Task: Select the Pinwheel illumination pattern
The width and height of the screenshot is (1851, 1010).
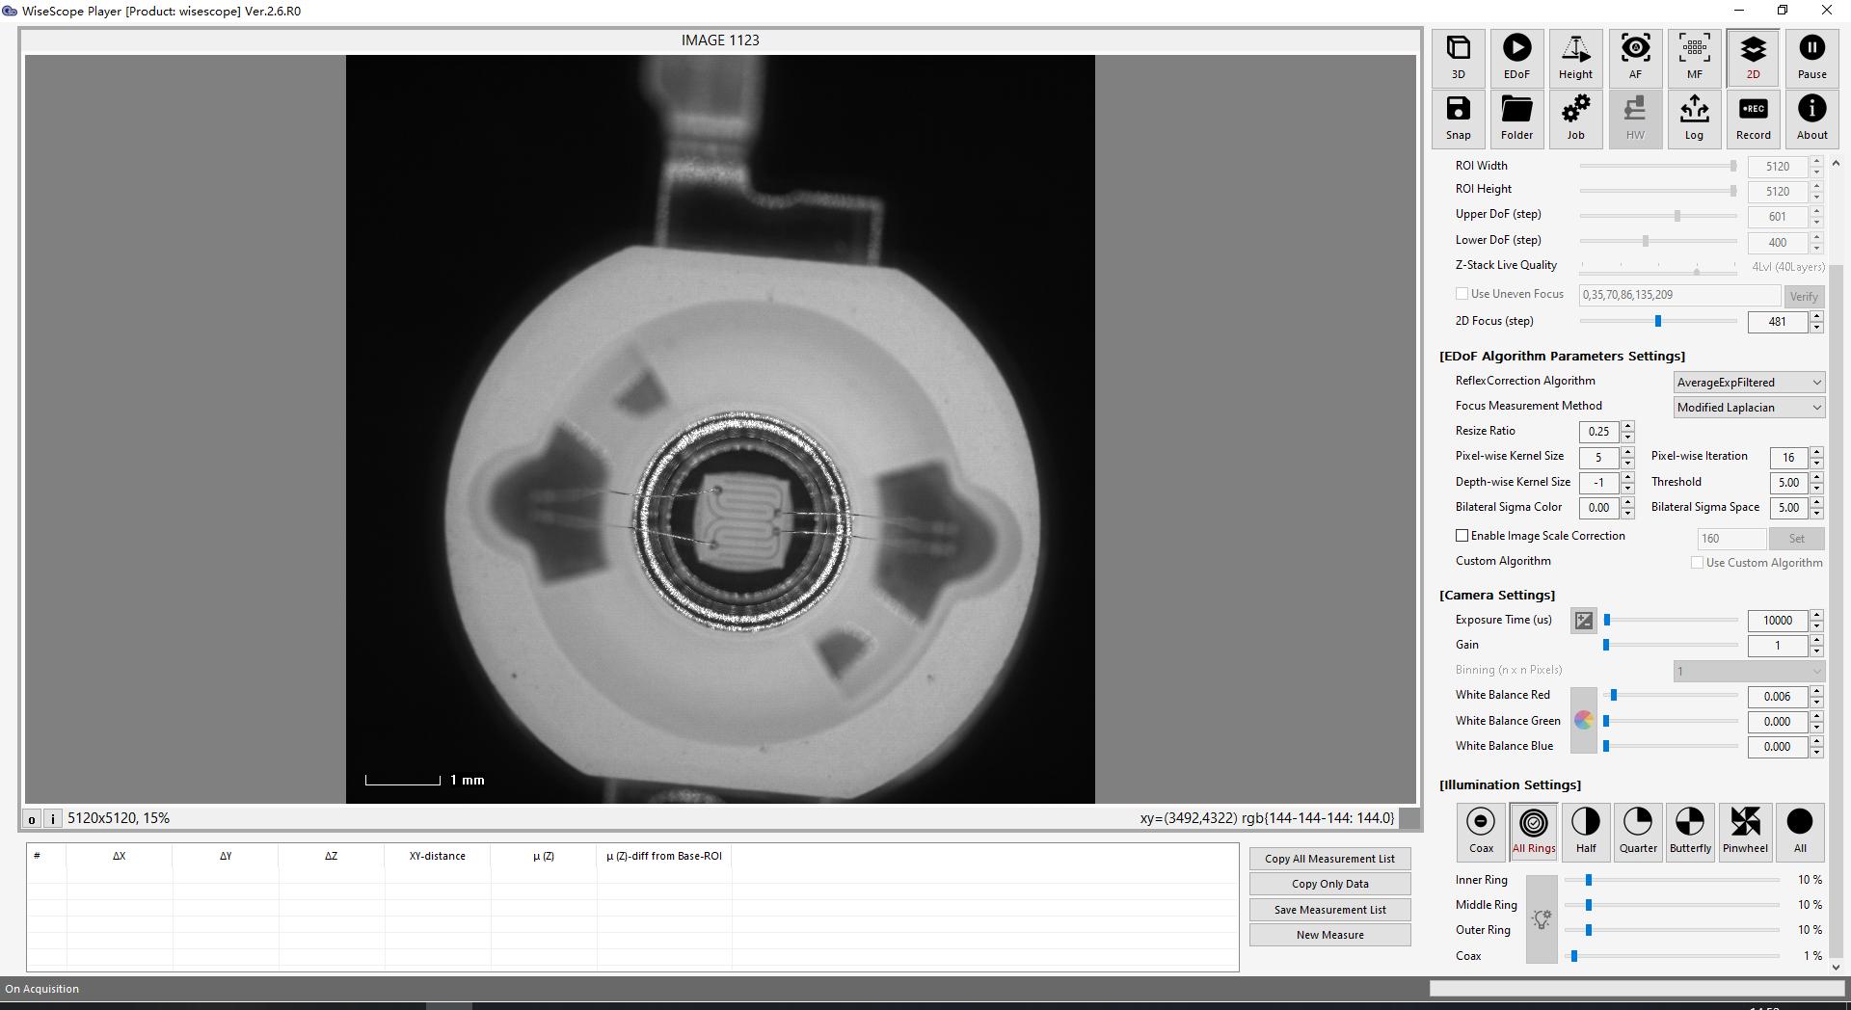Action: [x=1745, y=831]
